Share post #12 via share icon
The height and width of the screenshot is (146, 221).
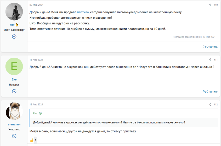(210, 105)
